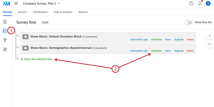Screen dimensions: 214x107
Task: Click Add a New Element Here
Action: (x=38, y=59)
